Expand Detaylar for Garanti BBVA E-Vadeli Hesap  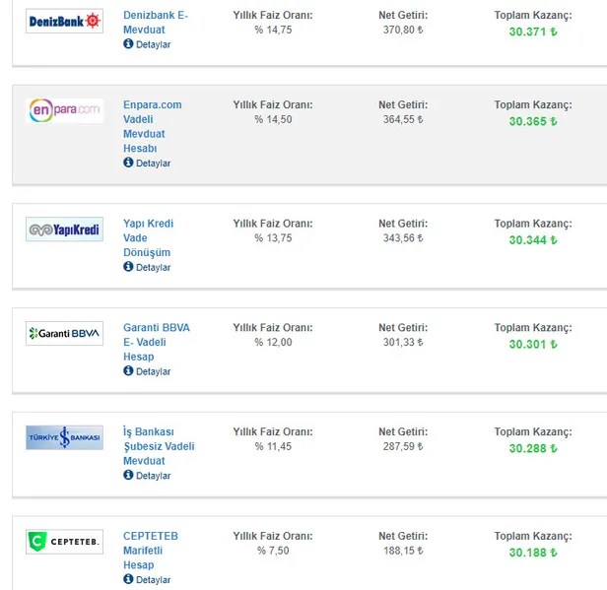tap(153, 371)
